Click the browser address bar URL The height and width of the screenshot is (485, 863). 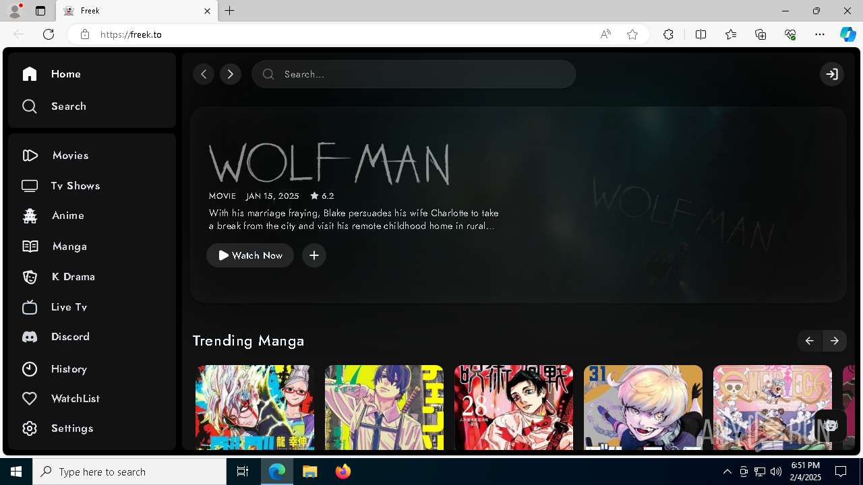131,34
